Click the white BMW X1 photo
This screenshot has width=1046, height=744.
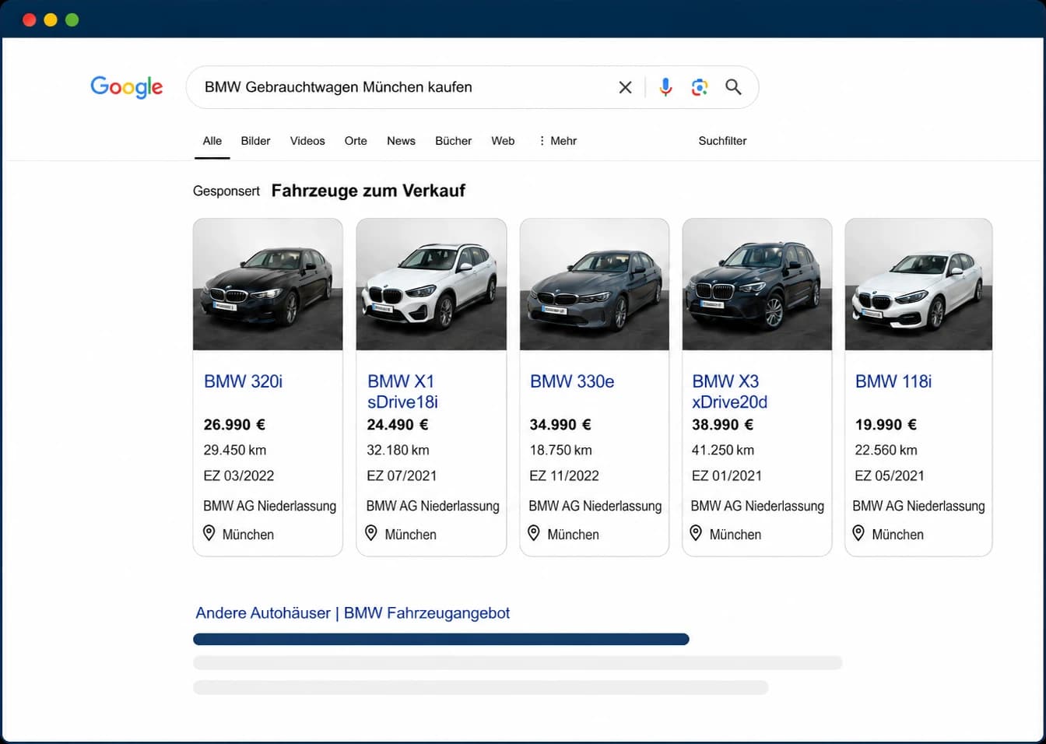pyautogui.click(x=431, y=285)
